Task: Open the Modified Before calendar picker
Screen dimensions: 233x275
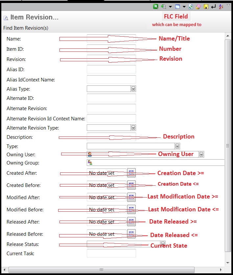Action: click(x=131, y=209)
